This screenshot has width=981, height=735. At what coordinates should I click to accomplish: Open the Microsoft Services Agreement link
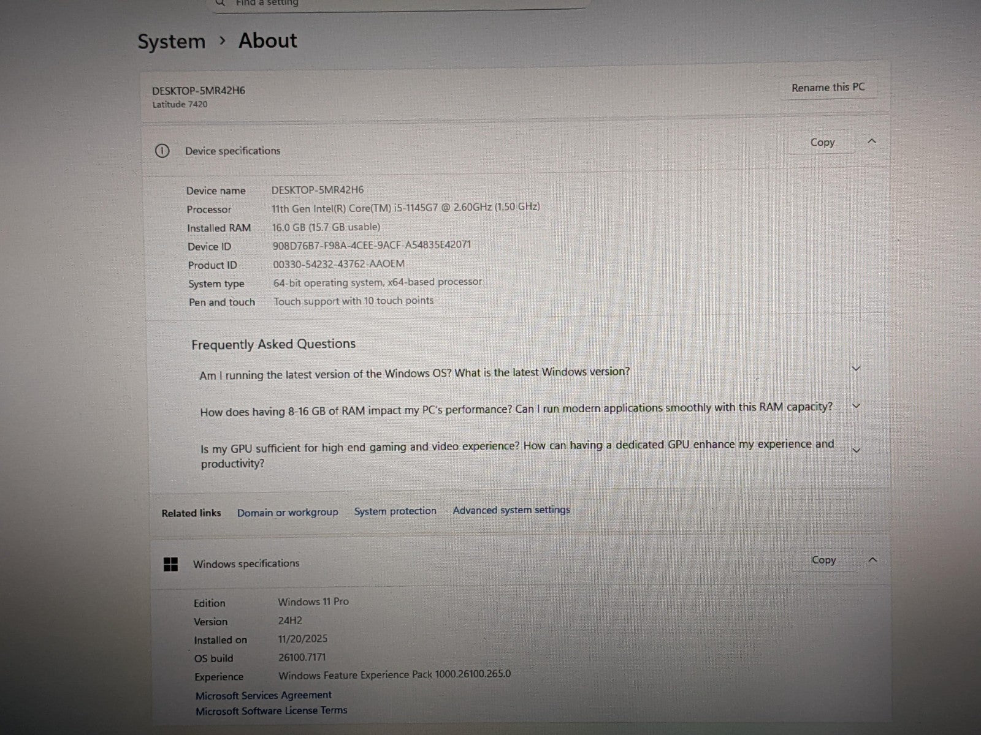point(264,695)
